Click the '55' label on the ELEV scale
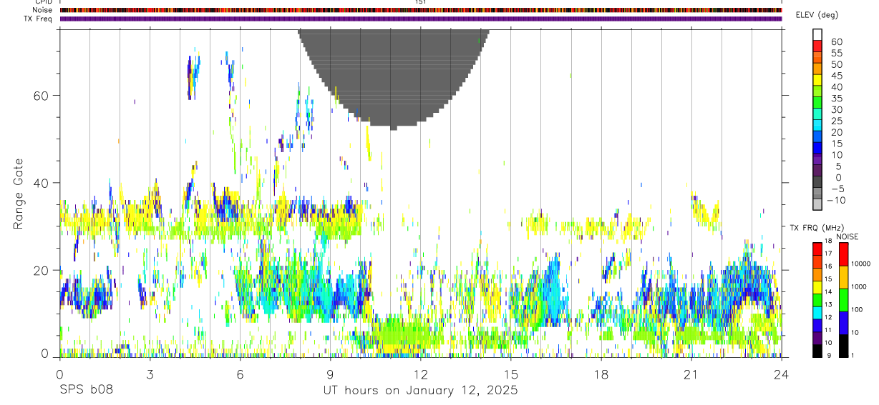Screen dimensions: 879x405 click(837, 53)
